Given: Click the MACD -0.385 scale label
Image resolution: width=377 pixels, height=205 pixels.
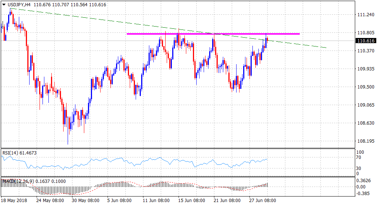Looking at the screenshot, I should 363,193.
